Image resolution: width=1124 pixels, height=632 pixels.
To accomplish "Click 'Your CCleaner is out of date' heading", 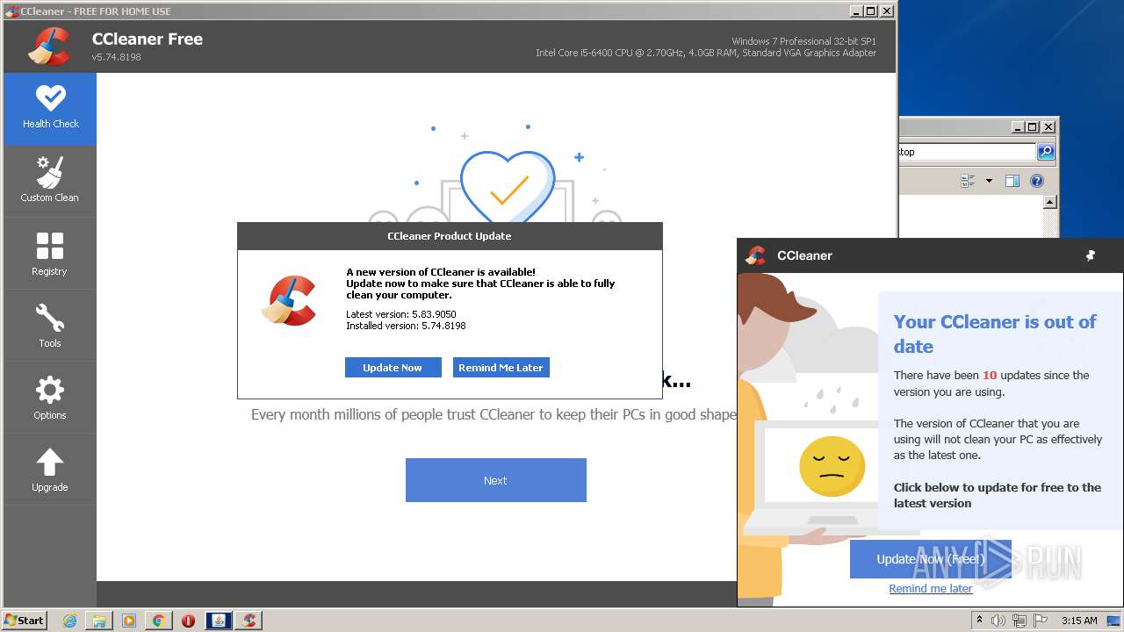I will pyautogui.click(x=995, y=334).
